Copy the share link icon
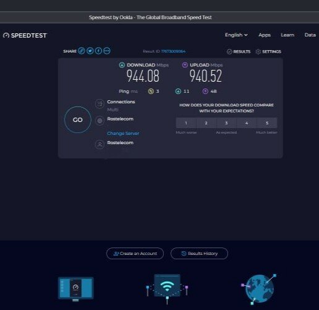The height and width of the screenshot is (310, 319). [x=82, y=51]
